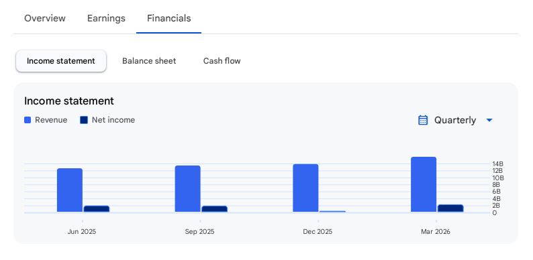Select the Dec 2025 net income bar

pos(332,212)
